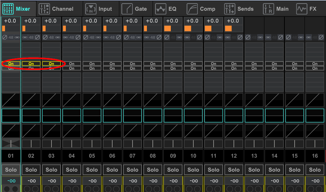Toggle 48V phantom power on channel 01
326x192 pixels.
tap(11, 37)
